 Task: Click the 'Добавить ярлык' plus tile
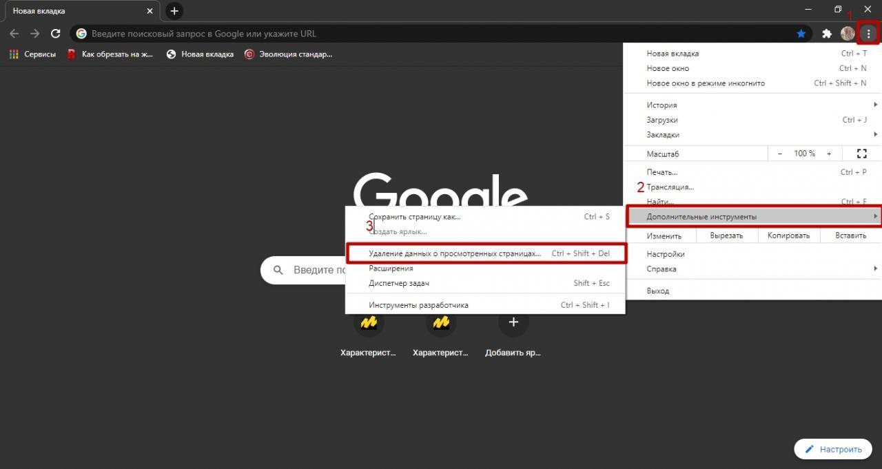click(x=513, y=322)
